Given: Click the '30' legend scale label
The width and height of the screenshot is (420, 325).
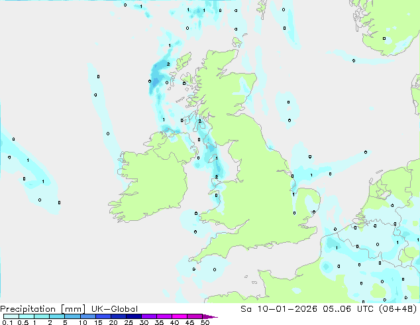Looking at the screenshot, I should 144,322.
